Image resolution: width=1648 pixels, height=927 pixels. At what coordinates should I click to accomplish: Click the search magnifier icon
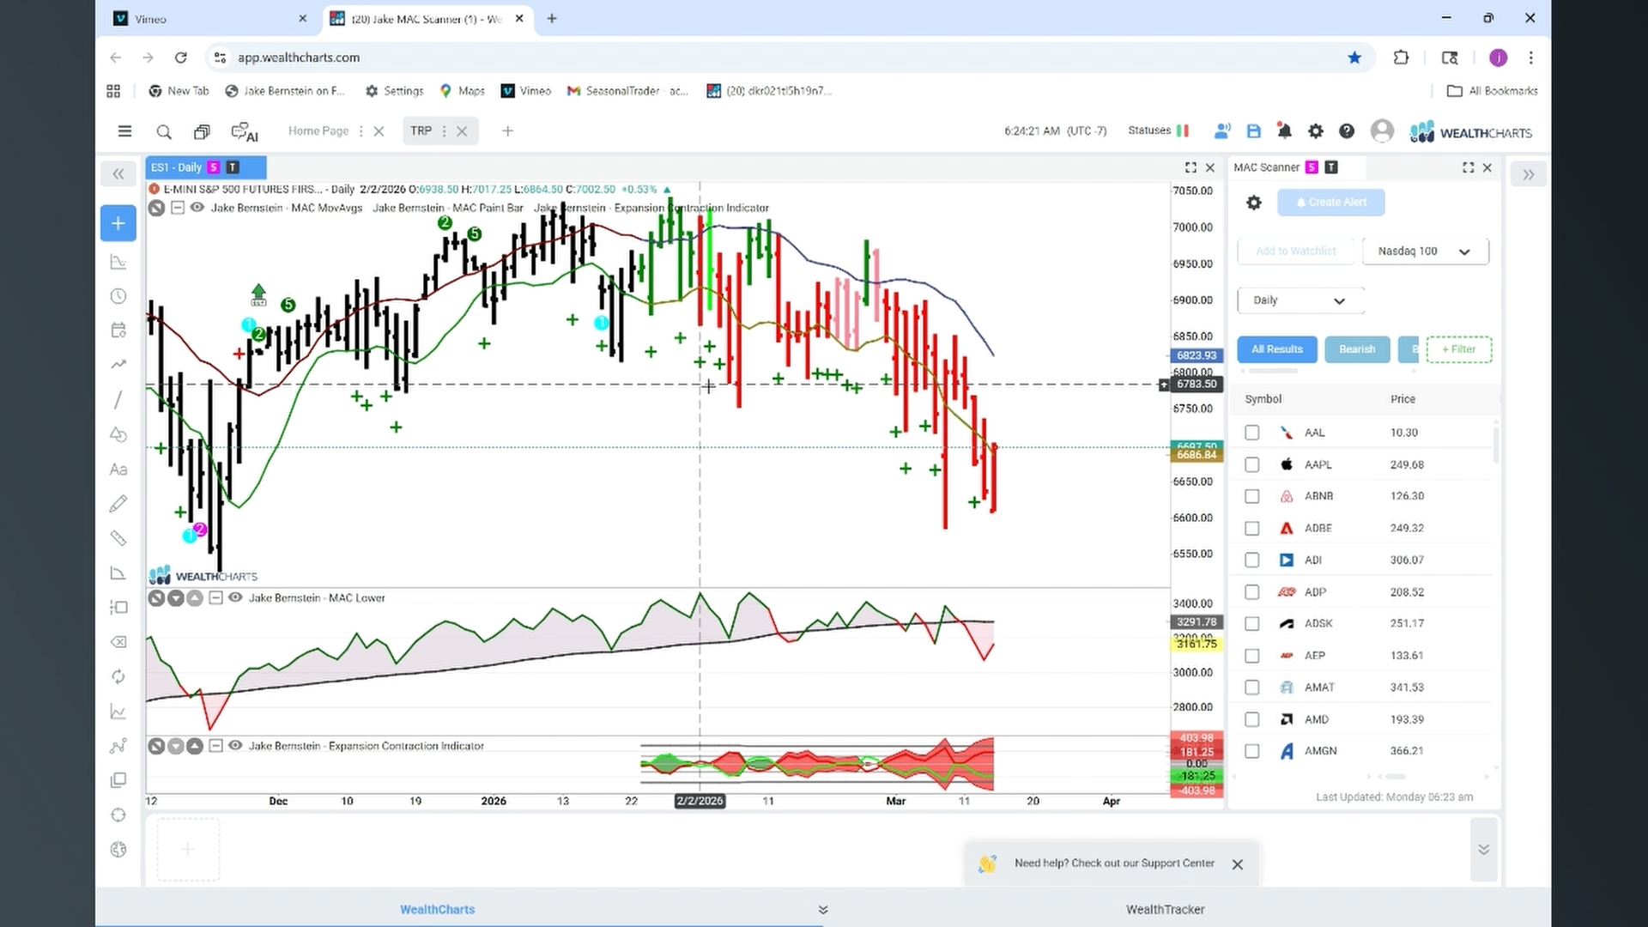tap(164, 132)
